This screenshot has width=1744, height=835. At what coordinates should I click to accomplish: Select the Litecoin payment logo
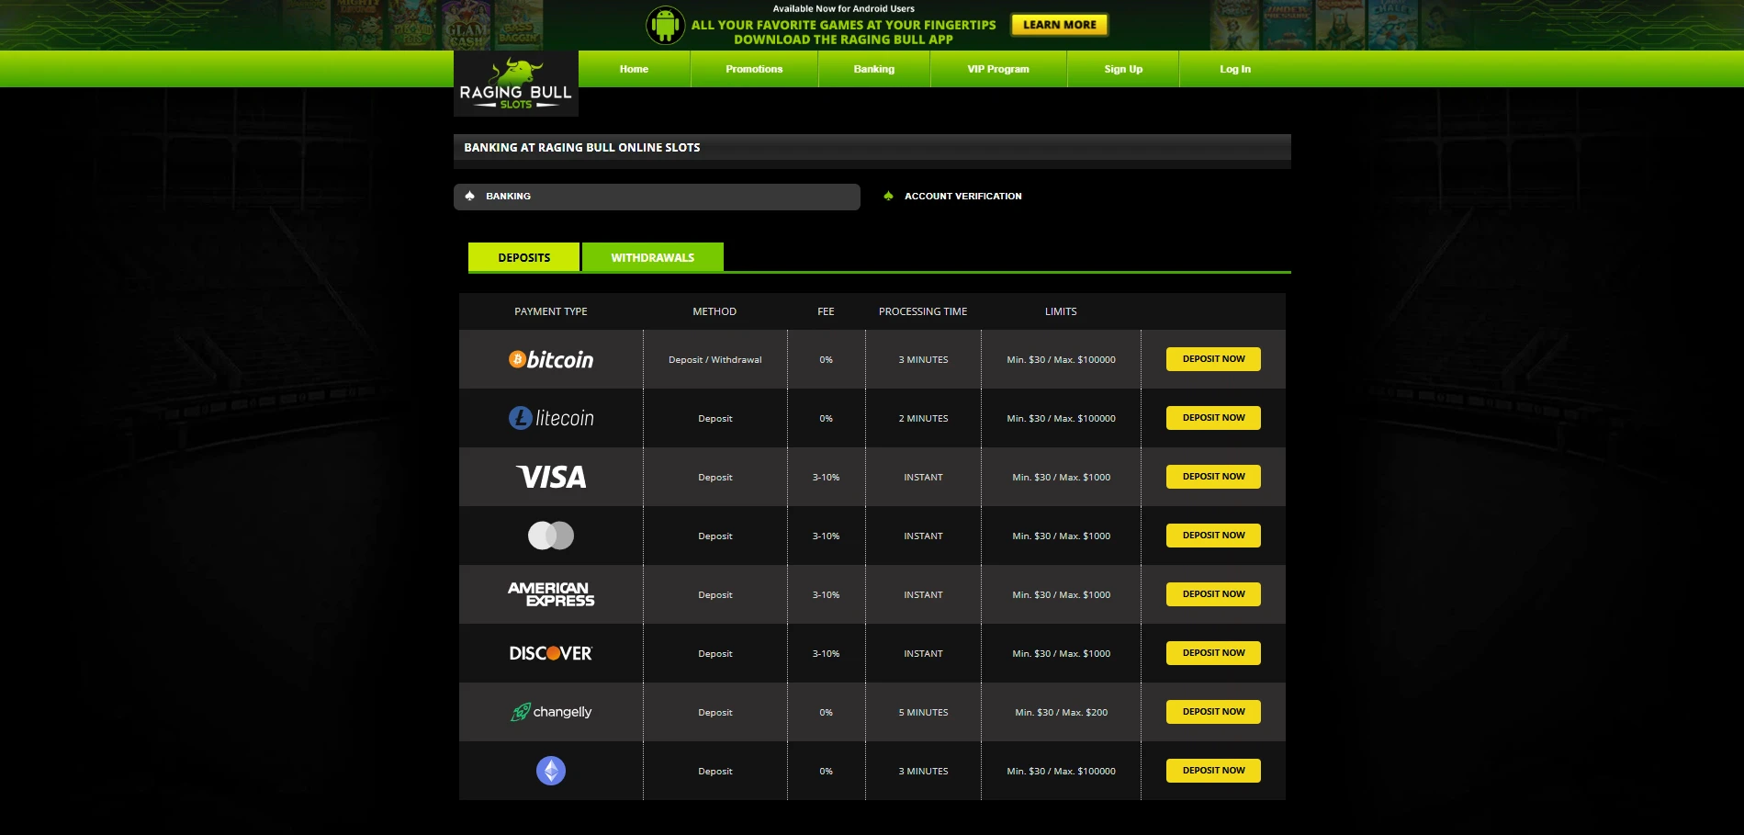click(550, 418)
